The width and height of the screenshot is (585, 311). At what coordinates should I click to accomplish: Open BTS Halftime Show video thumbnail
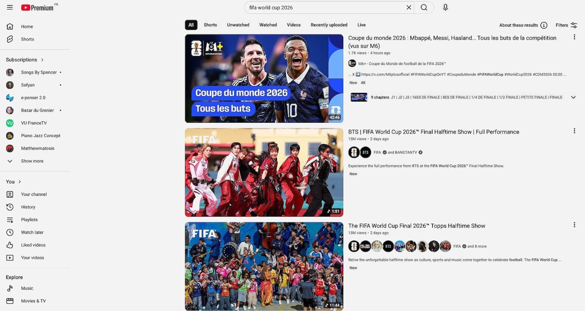pyautogui.click(x=264, y=172)
